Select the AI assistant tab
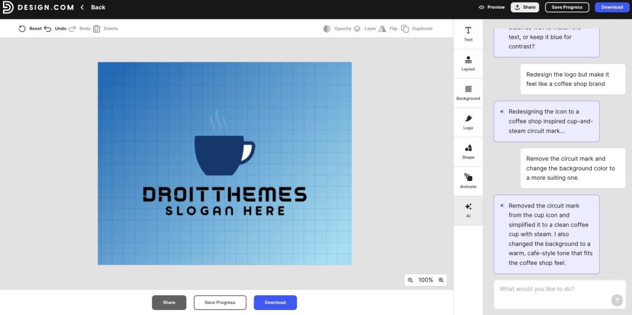 pos(468,211)
